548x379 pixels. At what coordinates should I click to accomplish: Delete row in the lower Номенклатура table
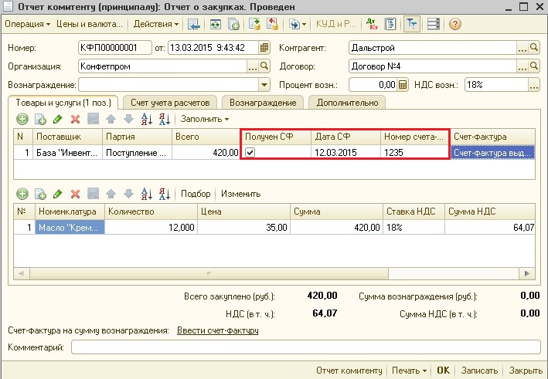pyautogui.click(x=75, y=194)
